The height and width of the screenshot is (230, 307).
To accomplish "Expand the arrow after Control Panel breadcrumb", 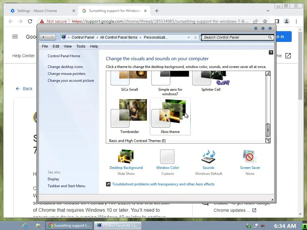I will (x=97, y=37).
